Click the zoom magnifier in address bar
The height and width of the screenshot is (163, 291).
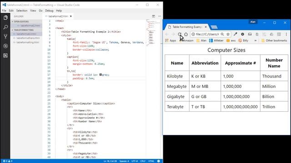[222, 34]
